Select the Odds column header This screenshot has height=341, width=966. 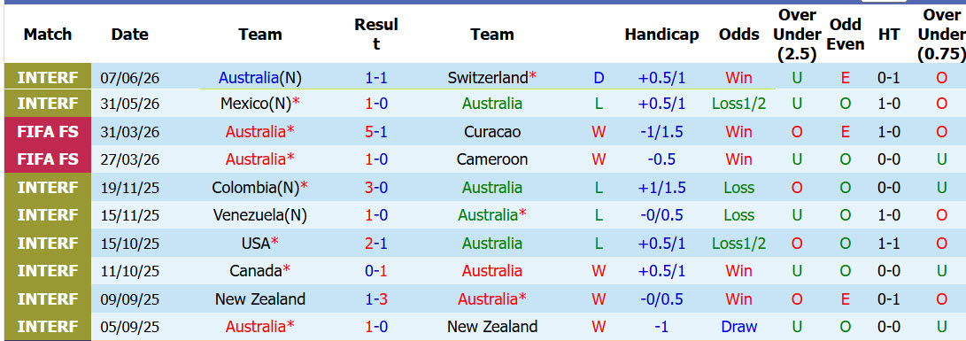(738, 35)
